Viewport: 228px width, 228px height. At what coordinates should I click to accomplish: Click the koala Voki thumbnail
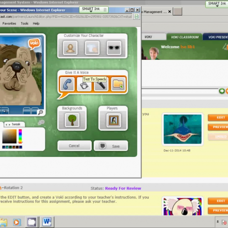pos(182,207)
